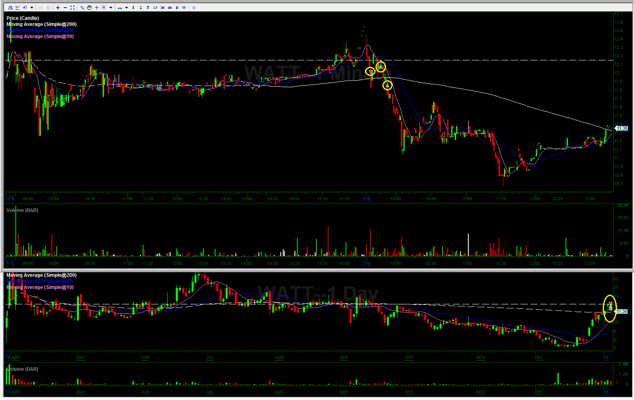
Task: Select Simple@30 moving average in the minute chart legend
Action: (x=40, y=30)
